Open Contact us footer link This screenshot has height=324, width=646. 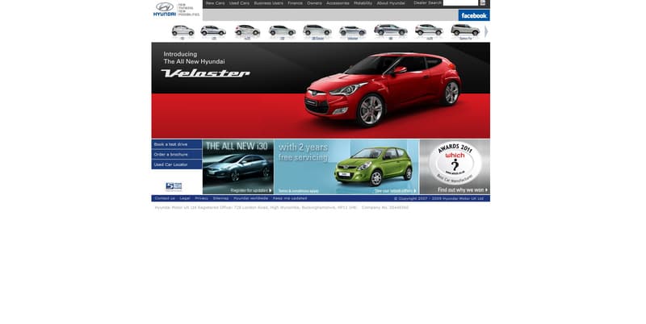click(165, 198)
